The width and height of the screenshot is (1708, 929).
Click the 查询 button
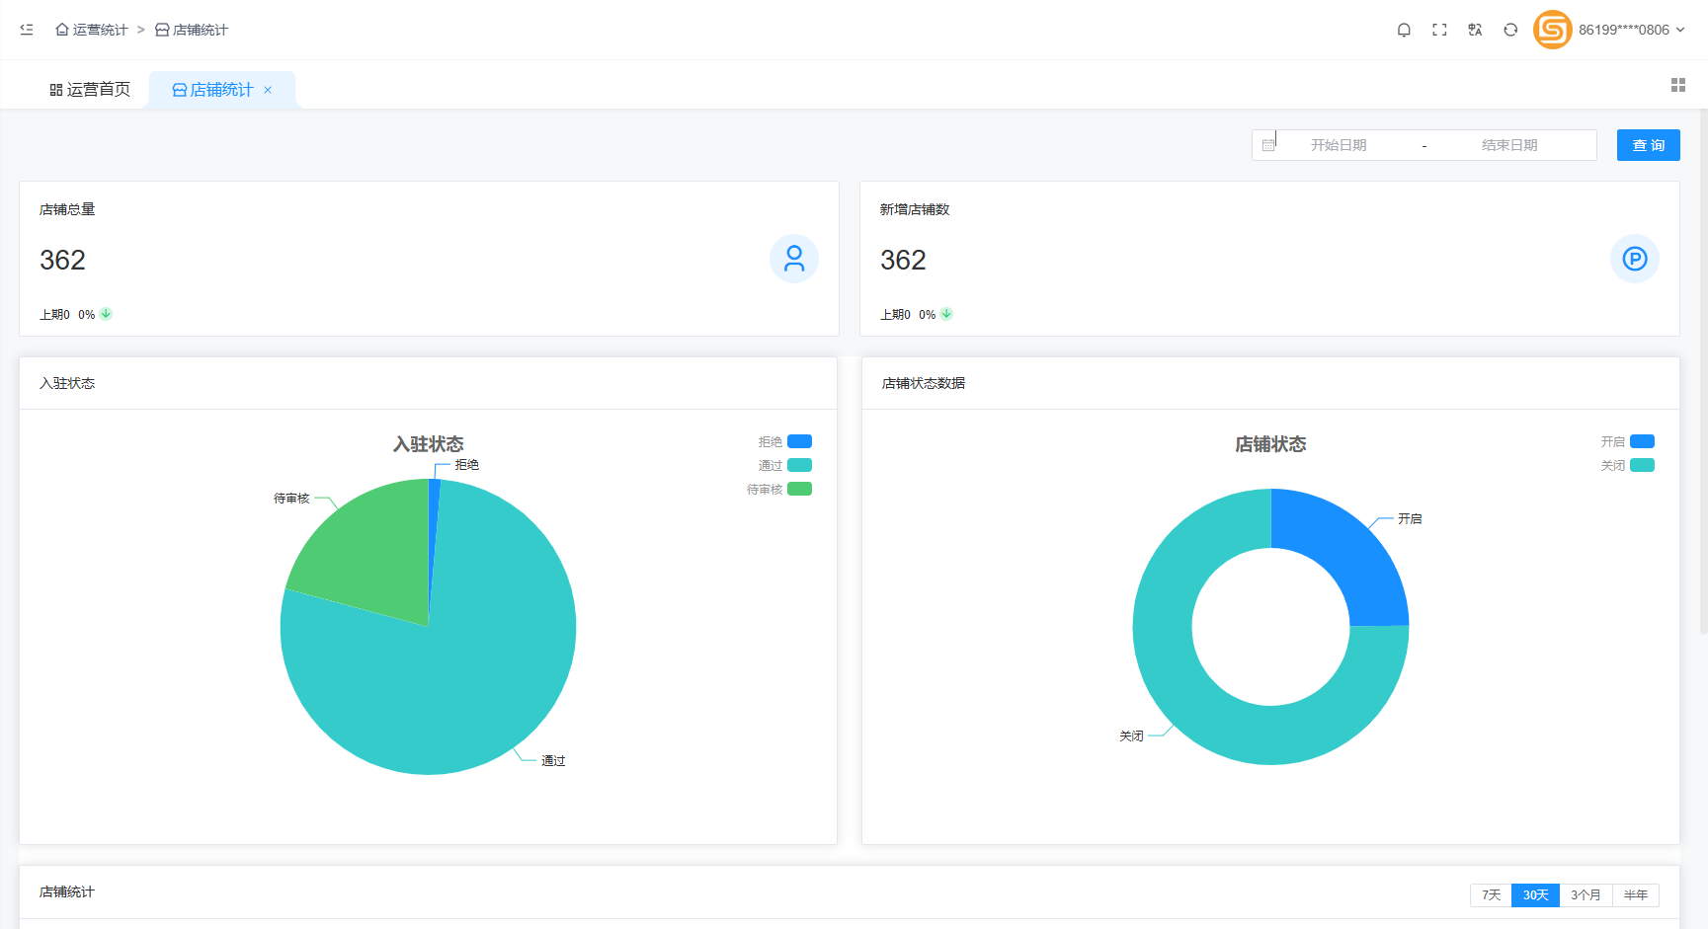point(1648,145)
